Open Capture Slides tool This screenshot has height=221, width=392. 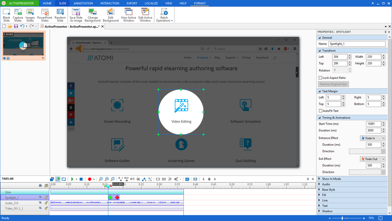tap(18, 15)
